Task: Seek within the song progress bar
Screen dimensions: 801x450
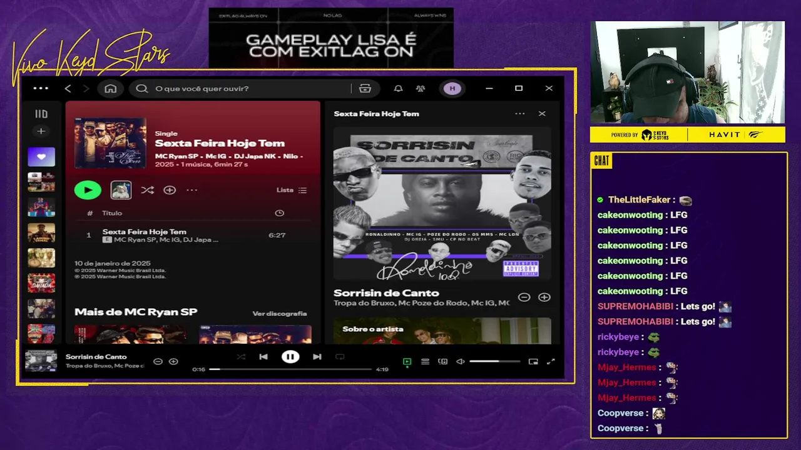Action: [290, 369]
